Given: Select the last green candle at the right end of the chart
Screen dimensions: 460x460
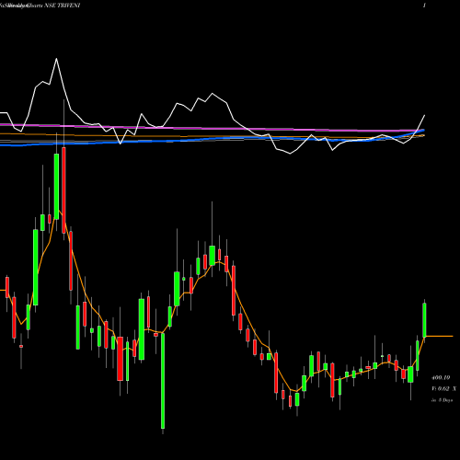Looking at the screenshot, I should 424,320.
